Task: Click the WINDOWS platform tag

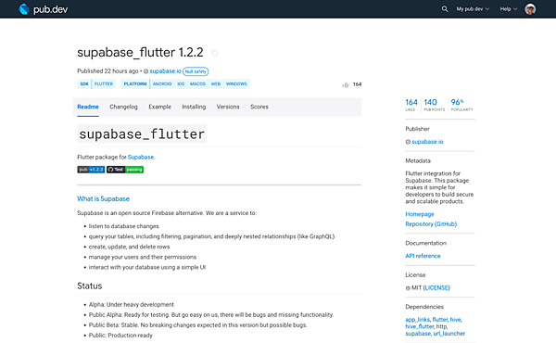Action: coord(236,84)
